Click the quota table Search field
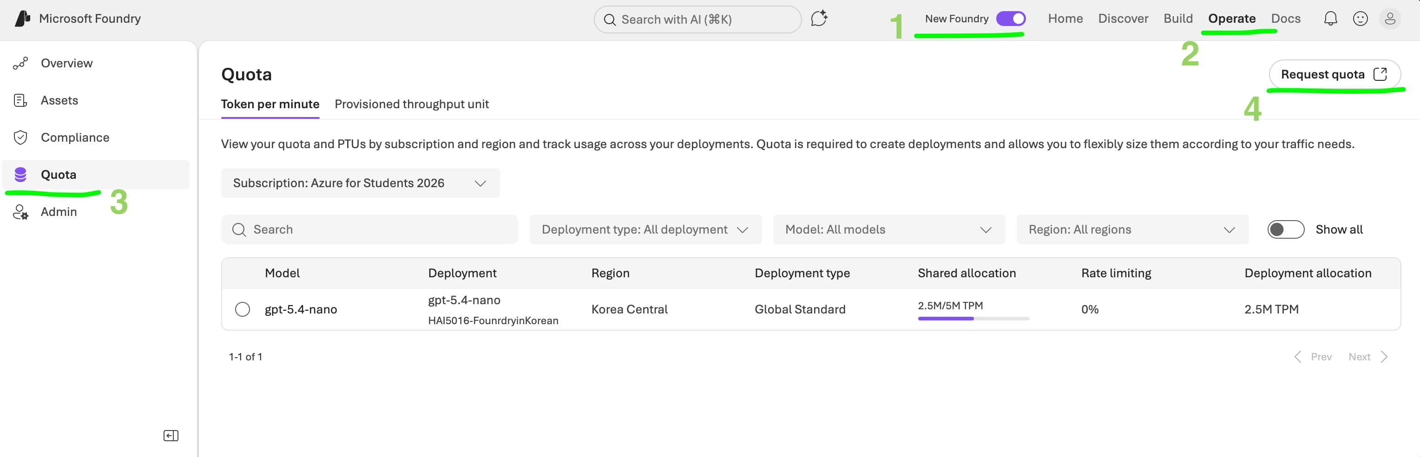Image resolution: width=1420 pixels, height=457 pixels. 369,229
